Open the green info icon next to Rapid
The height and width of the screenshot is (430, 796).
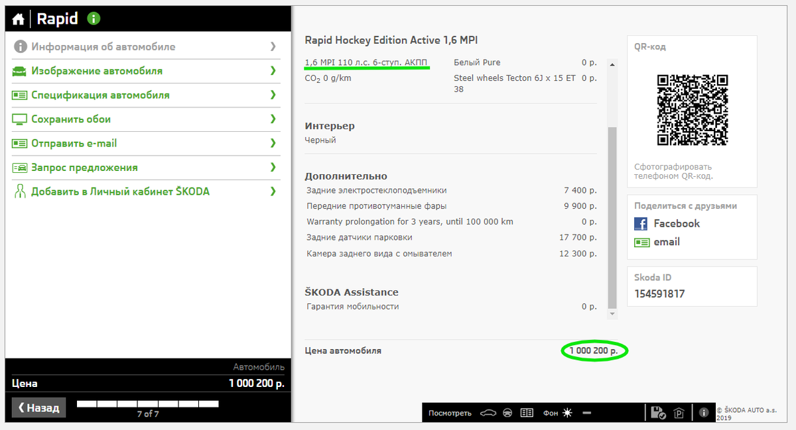coord(94,19)
